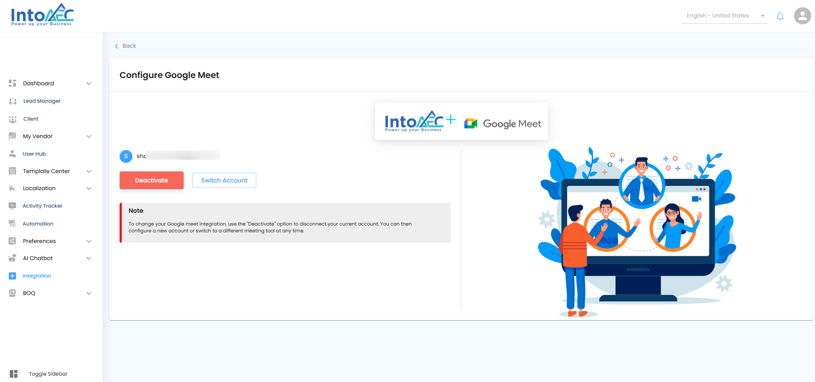Click the AI Chatbot robot icon
The height and width of the screenshot is (382, 815).
pyautogui.click(x=12, y=258)
